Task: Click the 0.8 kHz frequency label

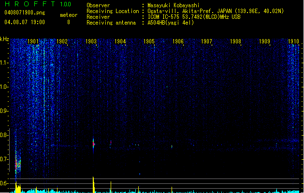Action: 4,135
